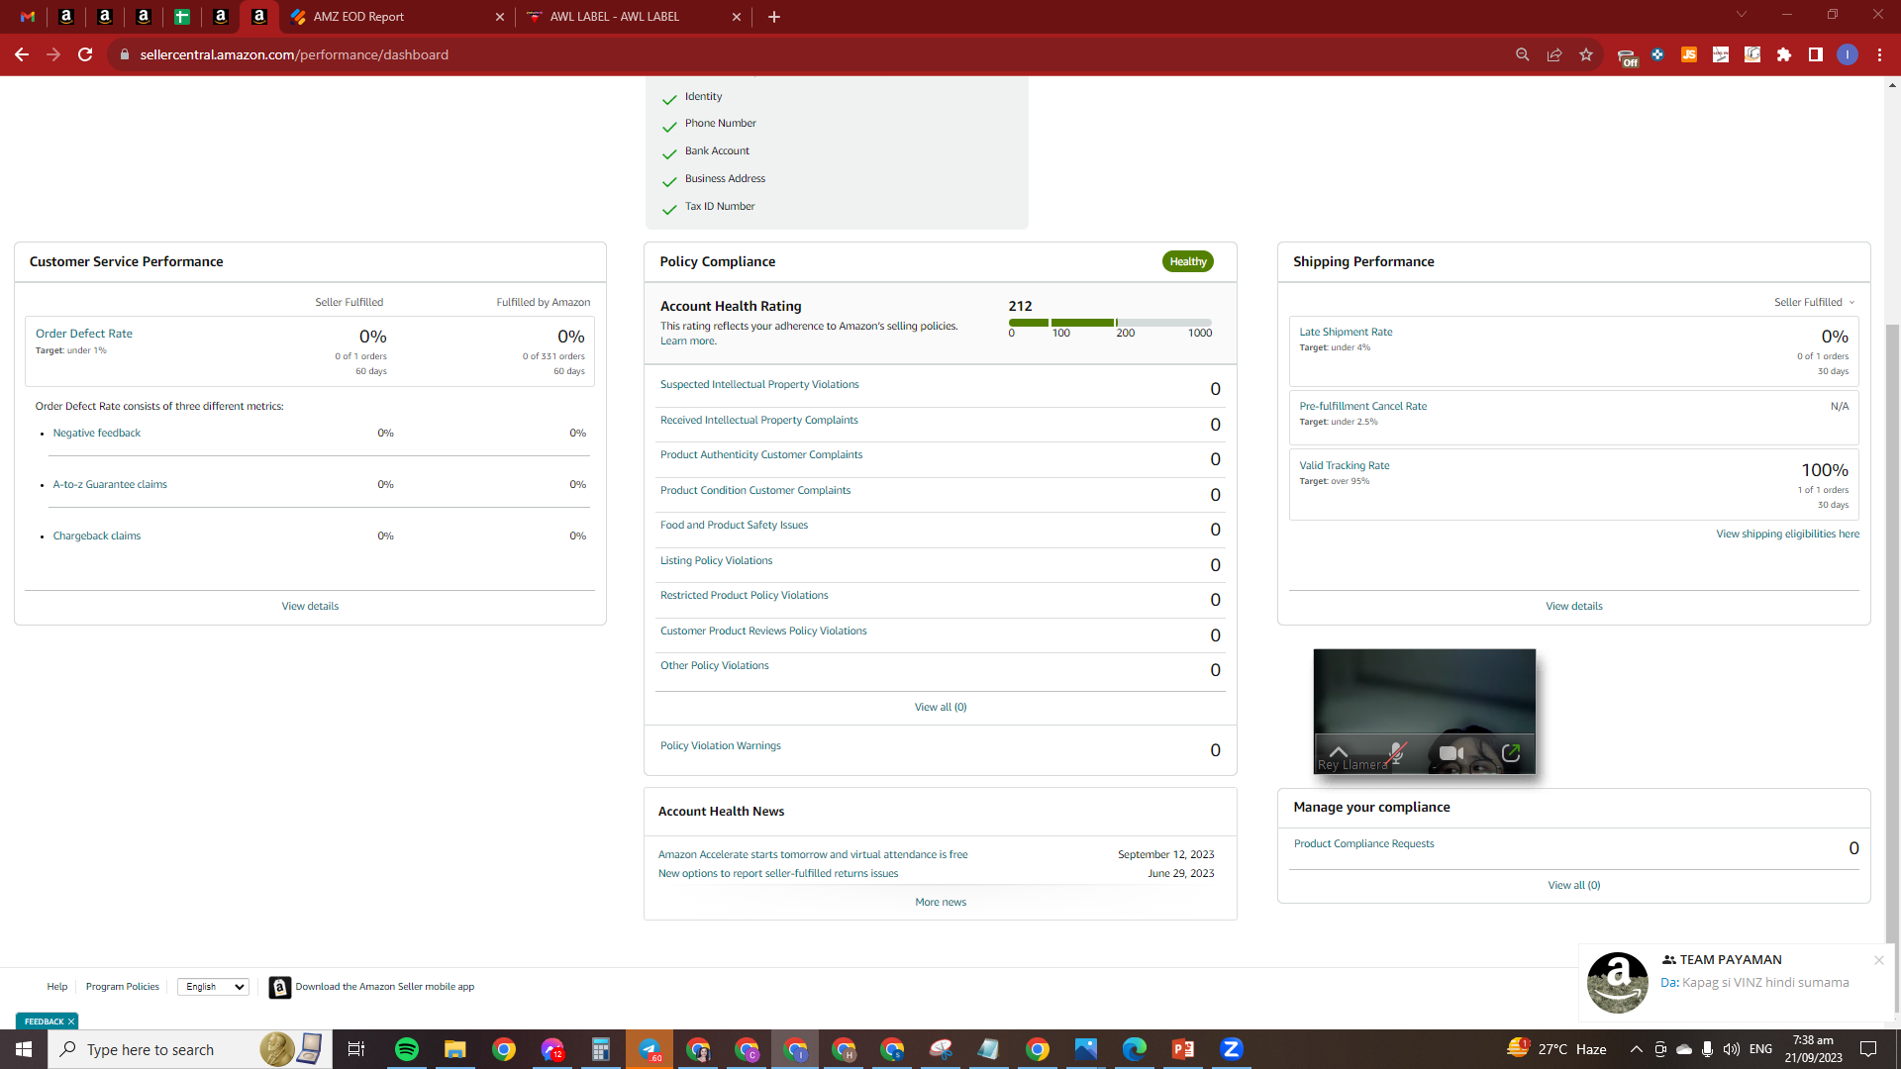The width and height of the screenshot is (1901, 1069).
Task: Open A-to-z Guarantee claims metric
Action: (110, 485)
